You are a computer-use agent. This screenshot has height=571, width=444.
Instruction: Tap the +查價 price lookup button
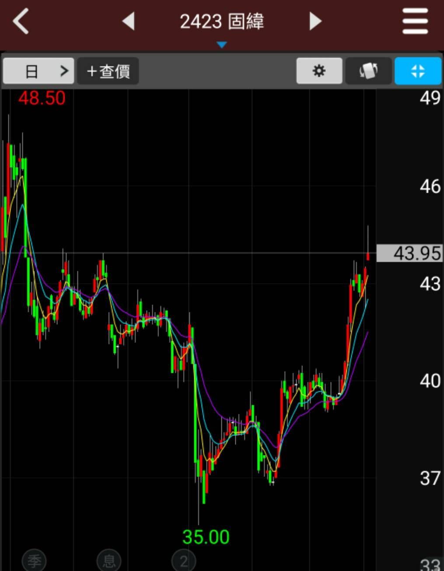click(x=108, y=70)
